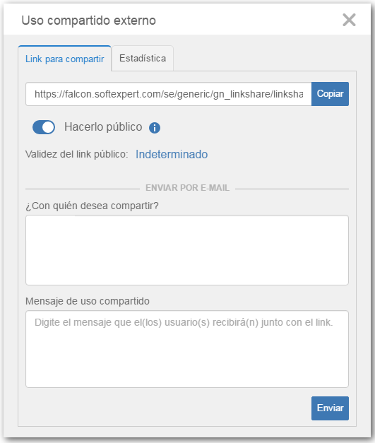Click the Mensaje de uso compartido textarea
This screenshot has width=375, height=443.
pos(187,349)
